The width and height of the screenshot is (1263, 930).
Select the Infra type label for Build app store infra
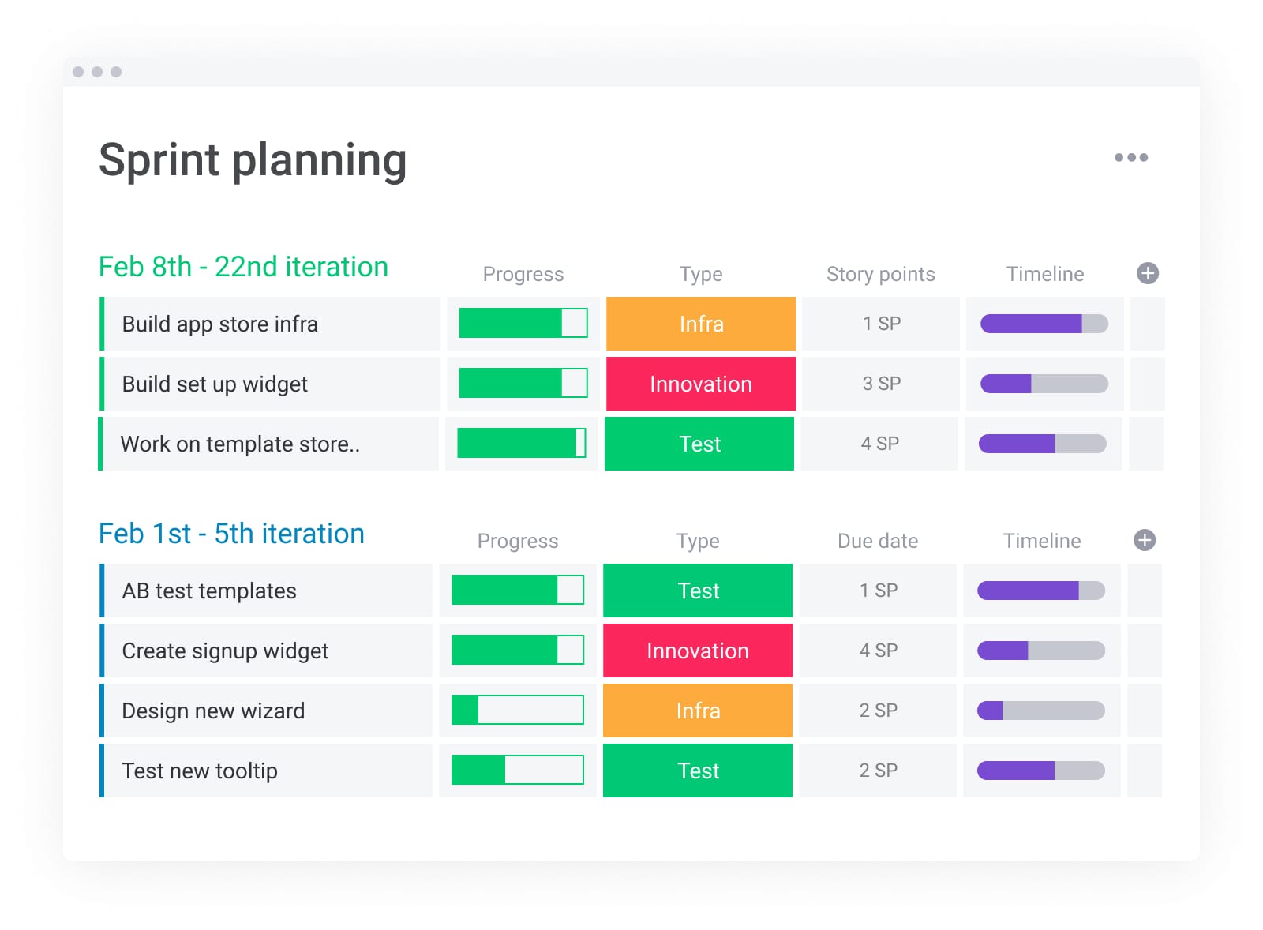[700, 323]
